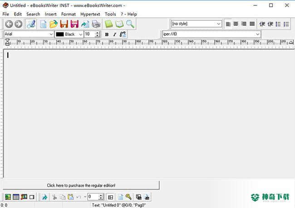Click the layout grid icon in bottom toolbar
Viewport: 295px width, 208px height.
pyautogui.click(x=111, y=197)
